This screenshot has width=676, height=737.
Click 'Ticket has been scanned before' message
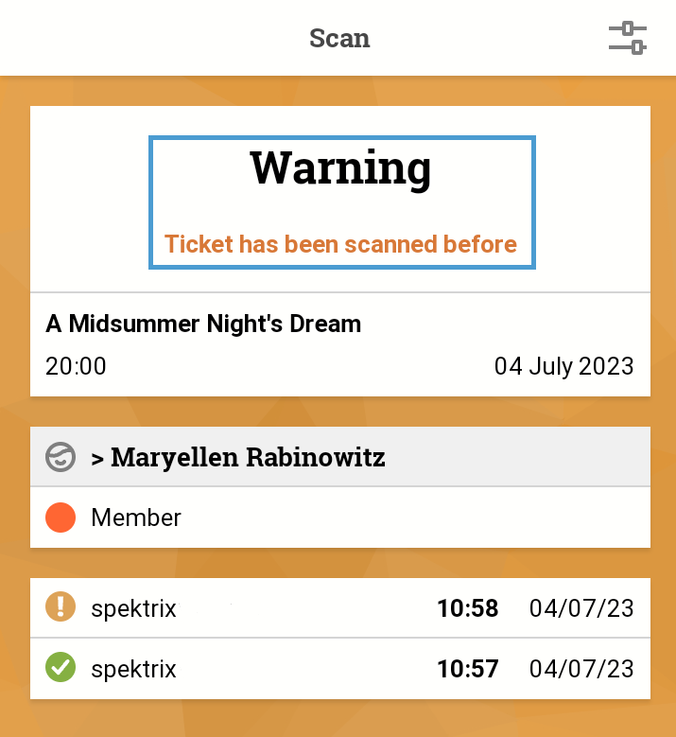[x=340, y=244]
